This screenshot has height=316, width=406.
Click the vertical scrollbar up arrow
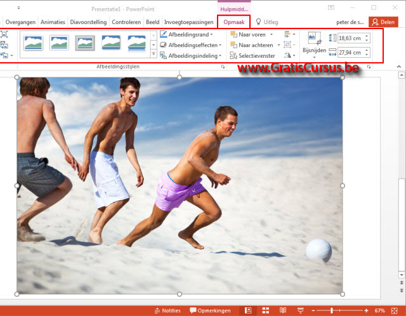[402, 76]
